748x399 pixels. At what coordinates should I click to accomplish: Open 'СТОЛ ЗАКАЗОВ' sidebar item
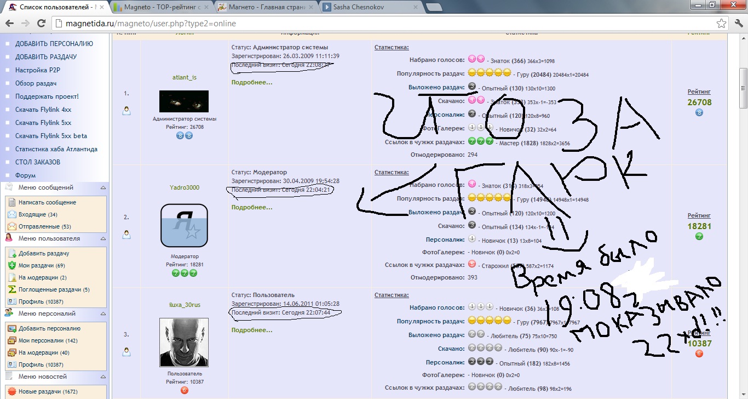[x=38, y=162]
